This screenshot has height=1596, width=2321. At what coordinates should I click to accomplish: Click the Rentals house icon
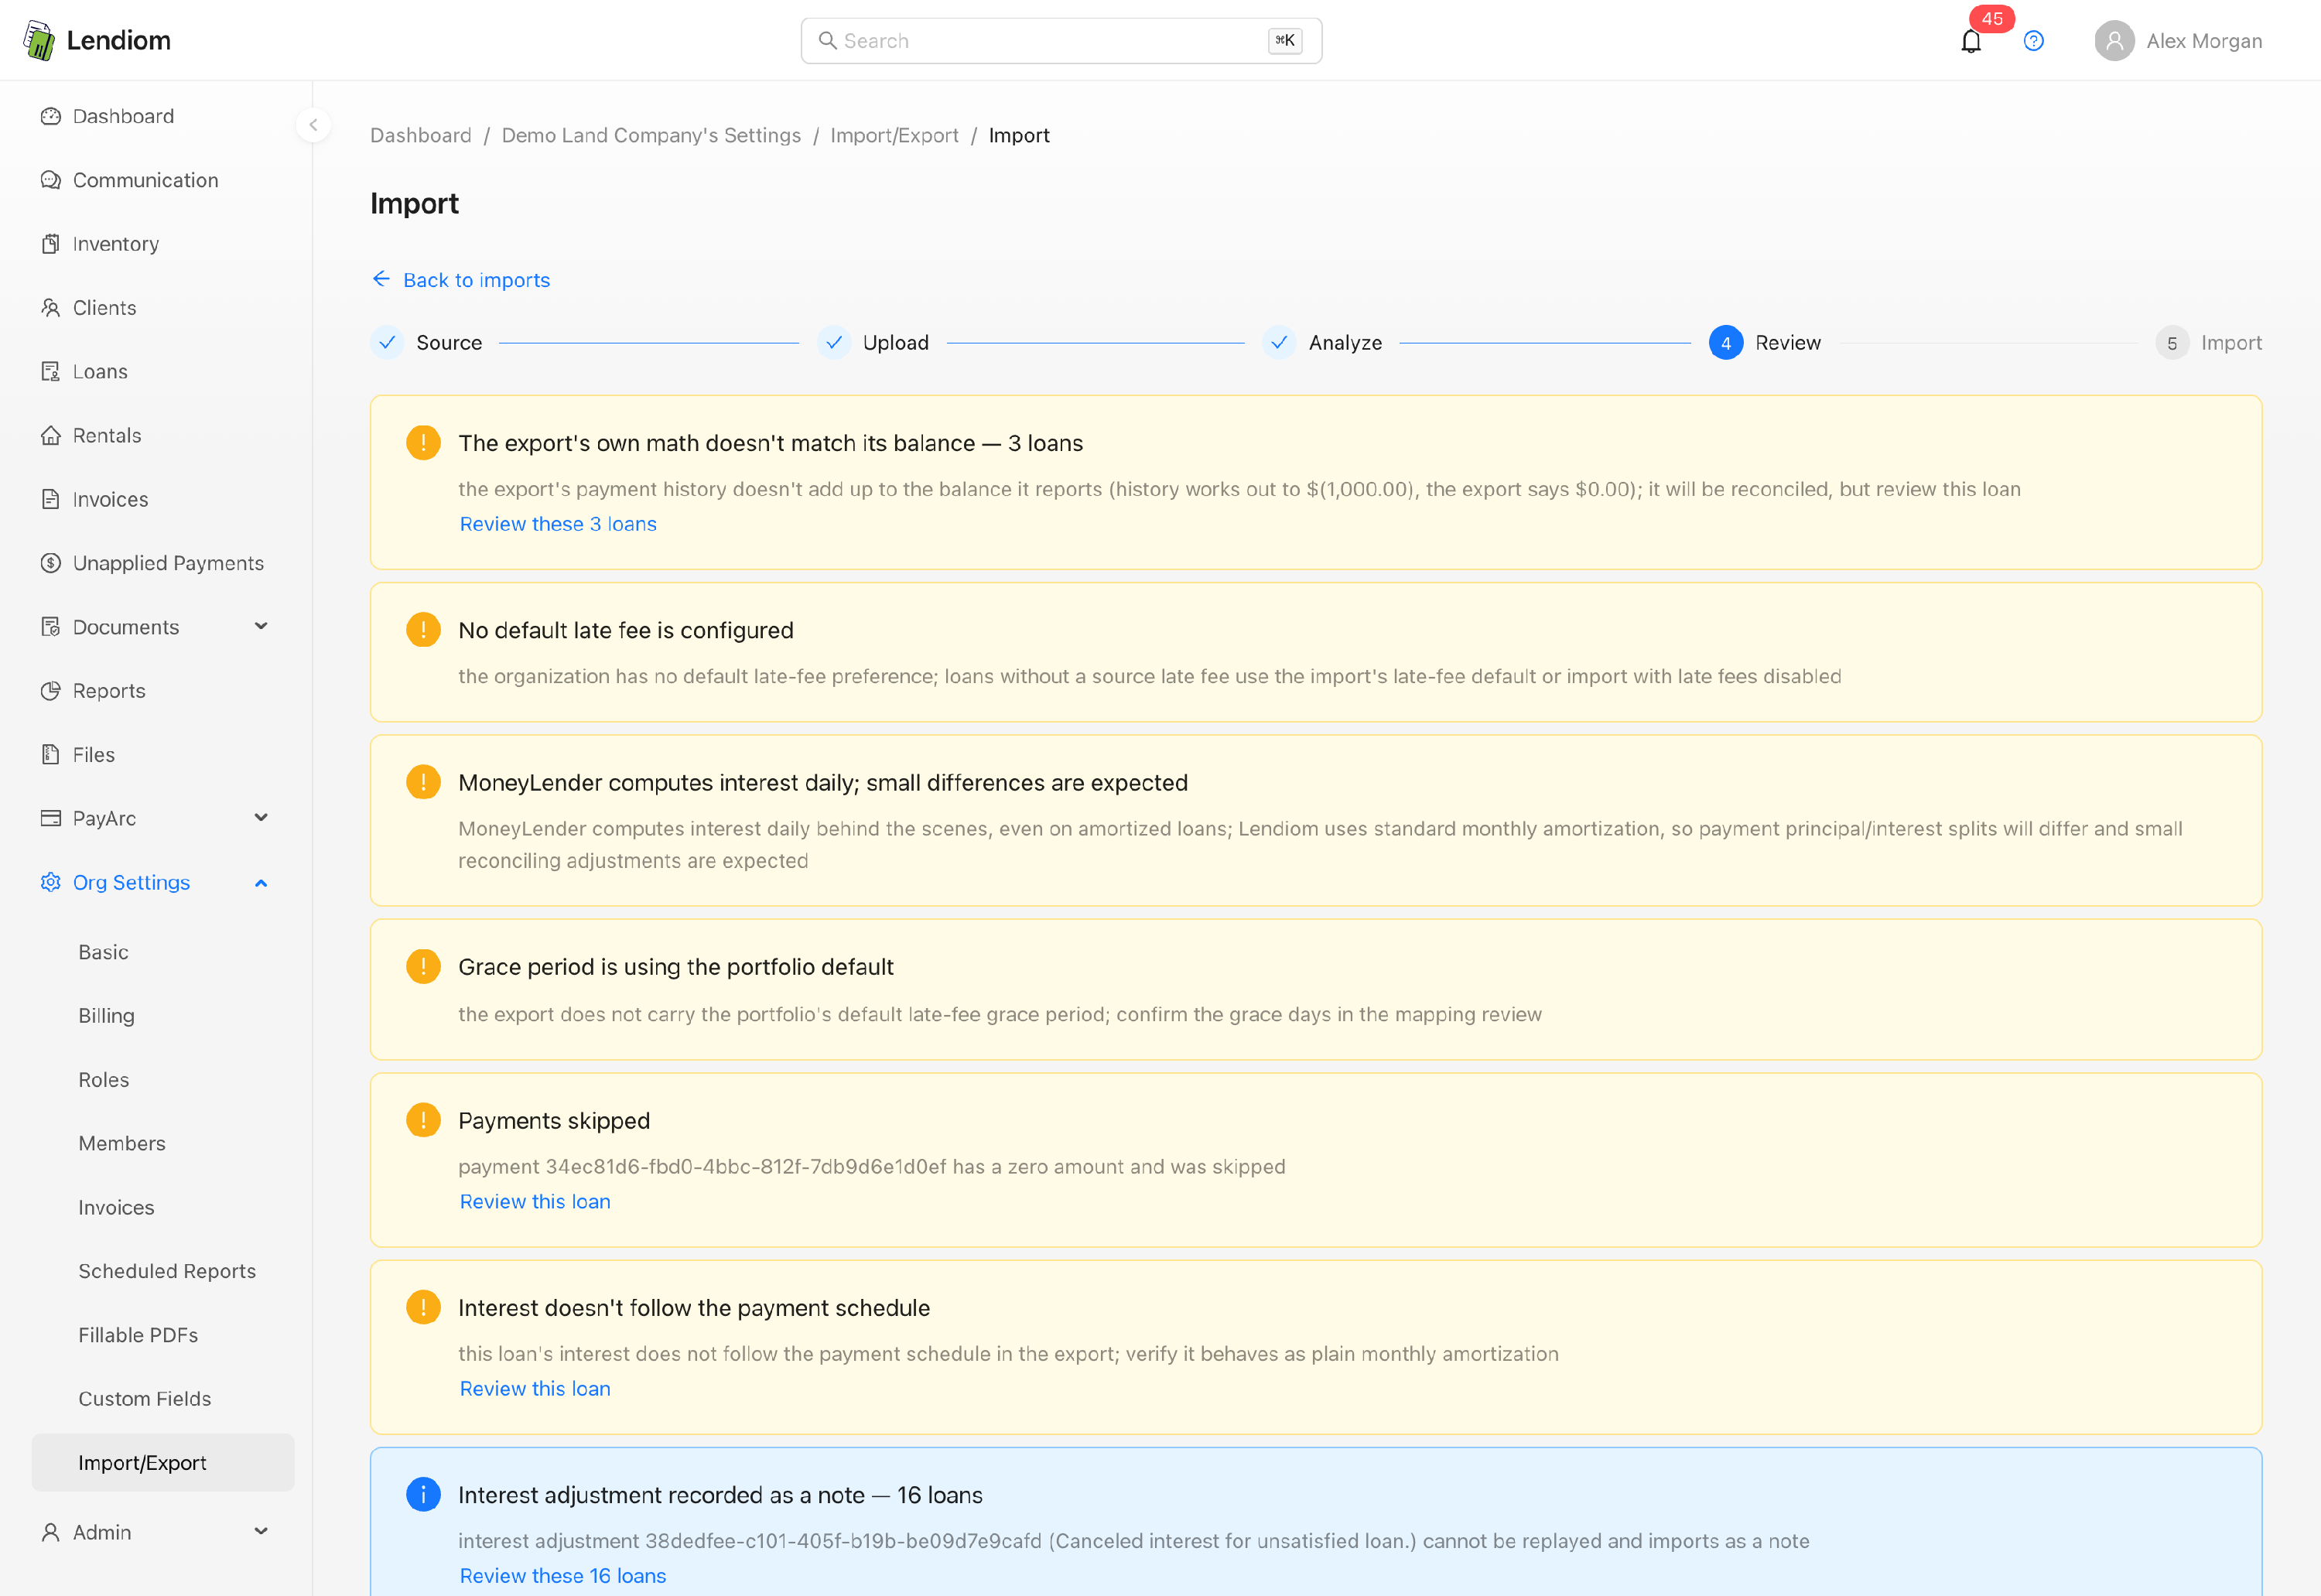[x=50, y=435]
